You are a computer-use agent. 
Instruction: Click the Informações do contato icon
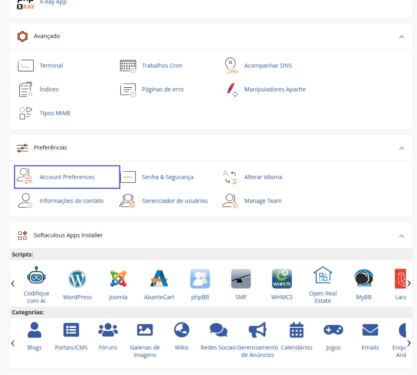pos(25,201)
